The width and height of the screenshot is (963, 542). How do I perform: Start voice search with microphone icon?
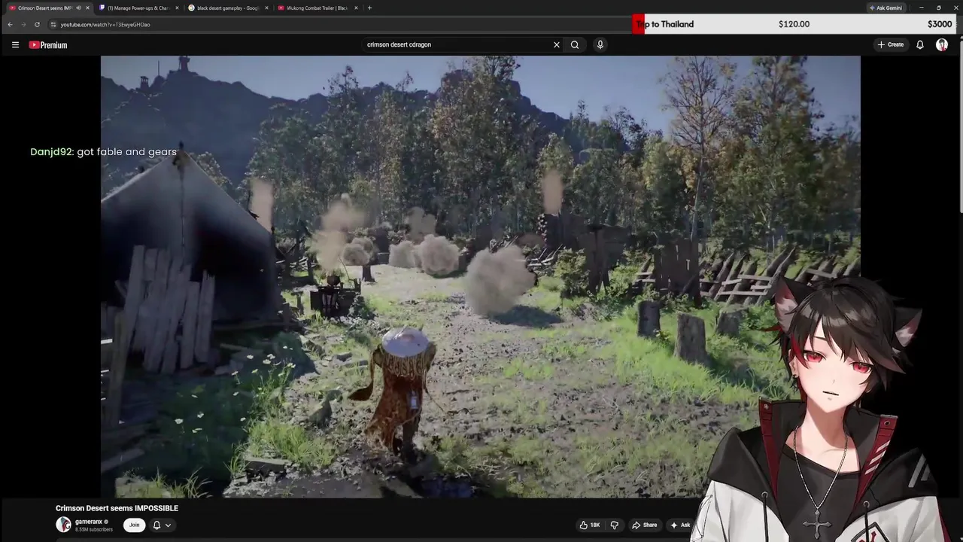click(600, 44)
